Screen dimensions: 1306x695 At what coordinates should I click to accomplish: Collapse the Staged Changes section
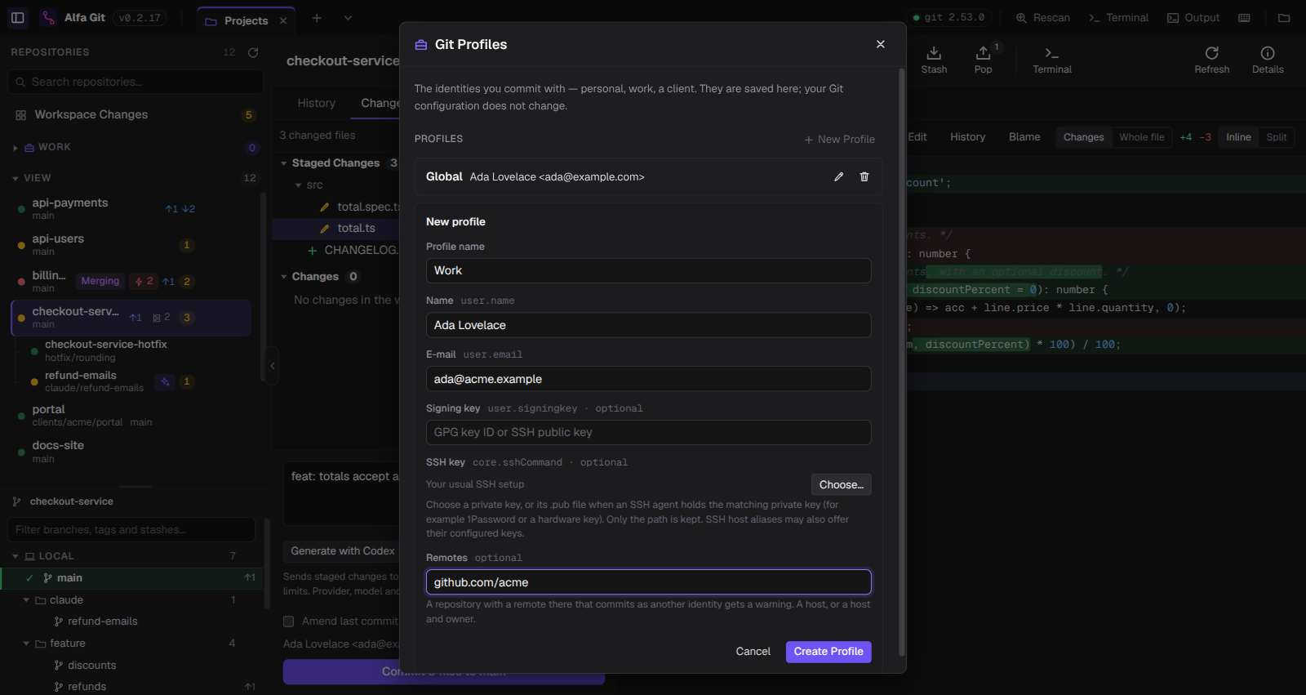coord(284,163)
